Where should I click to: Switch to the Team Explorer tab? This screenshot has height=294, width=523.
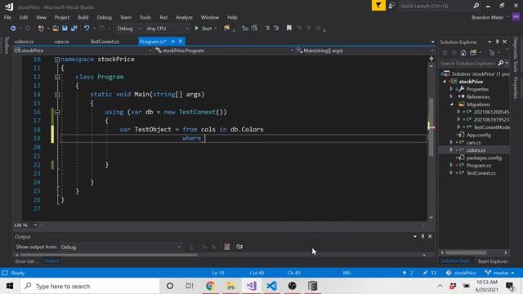click(x=492, y=261)
